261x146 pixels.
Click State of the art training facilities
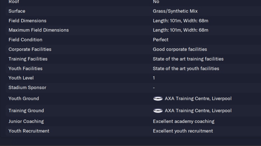pyautogui.click(x=188, y=59)
